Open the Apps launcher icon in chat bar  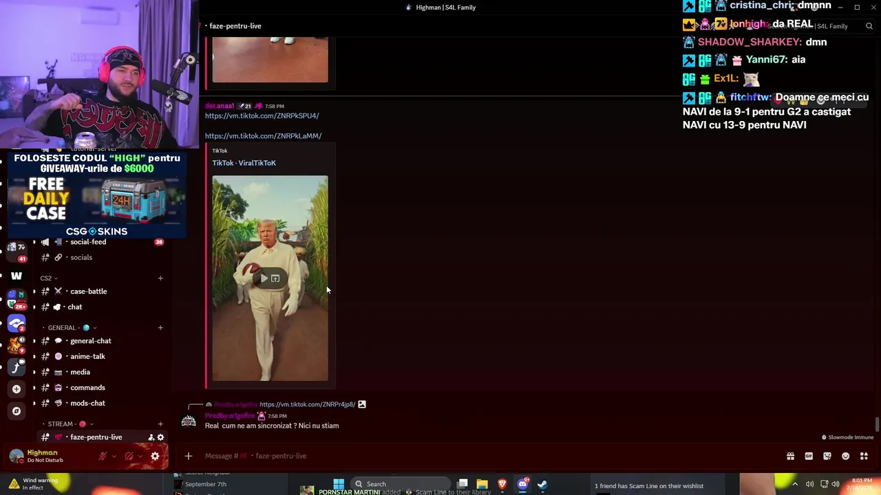pos(864,456)
